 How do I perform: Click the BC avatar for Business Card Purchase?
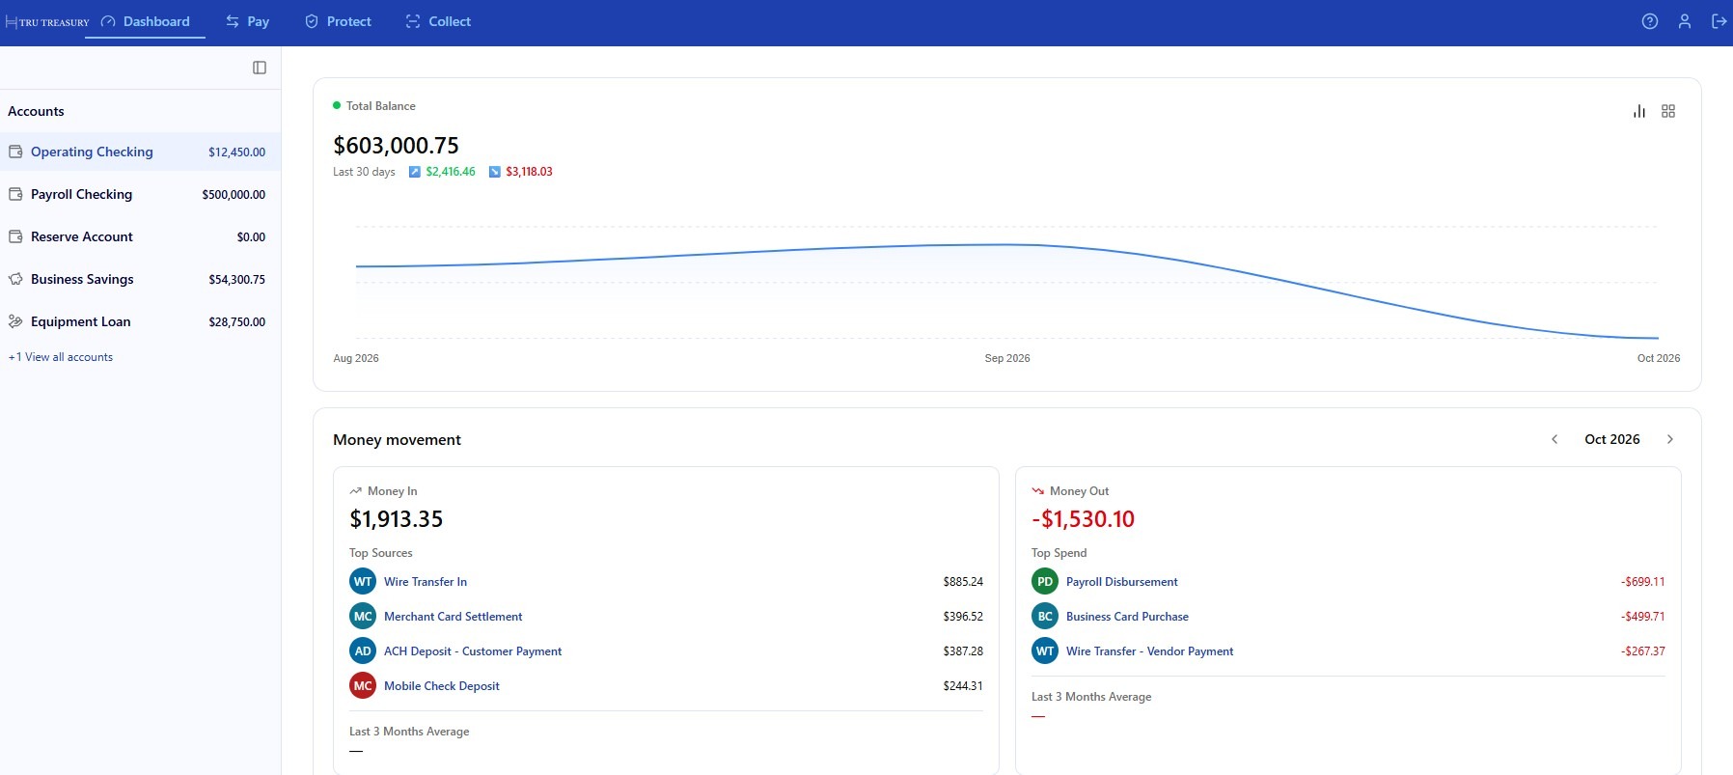point(1045,616)
